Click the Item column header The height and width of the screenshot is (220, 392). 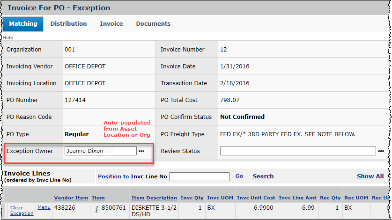pyautogui.click(x=98, y=198)
